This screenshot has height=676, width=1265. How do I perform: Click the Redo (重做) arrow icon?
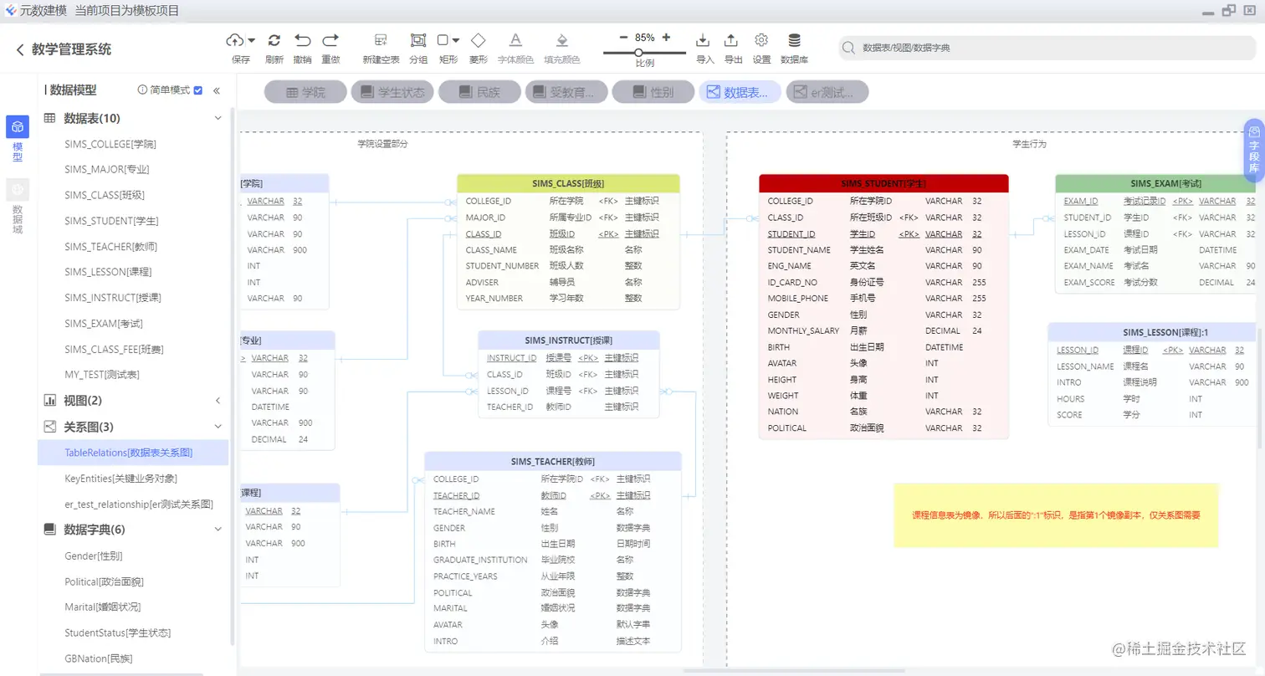pyautogui.click(x=331, y=39)
